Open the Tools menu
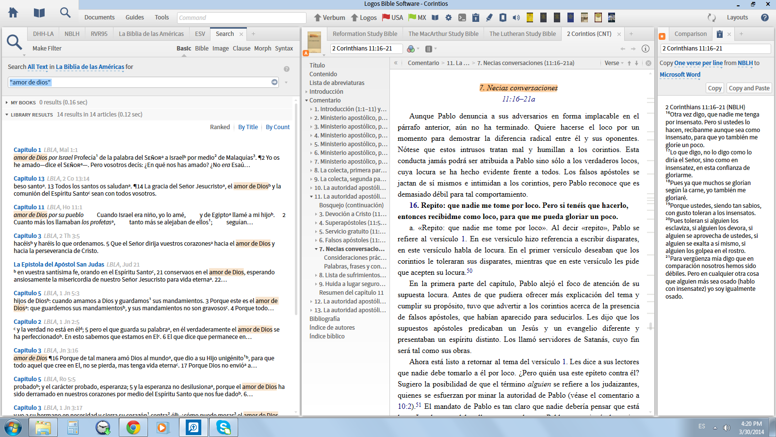Screen dimensions: 776x437 tap(162, 17)
